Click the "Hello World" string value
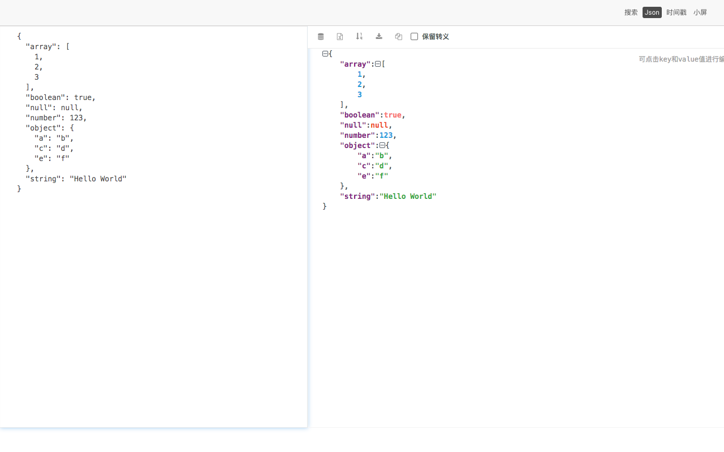Screen dimensions: 724x452 (x=408, y=196)
